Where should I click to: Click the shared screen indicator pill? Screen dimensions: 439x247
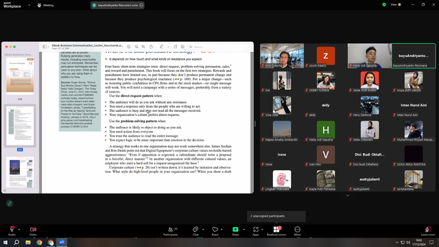coord(117,5)
